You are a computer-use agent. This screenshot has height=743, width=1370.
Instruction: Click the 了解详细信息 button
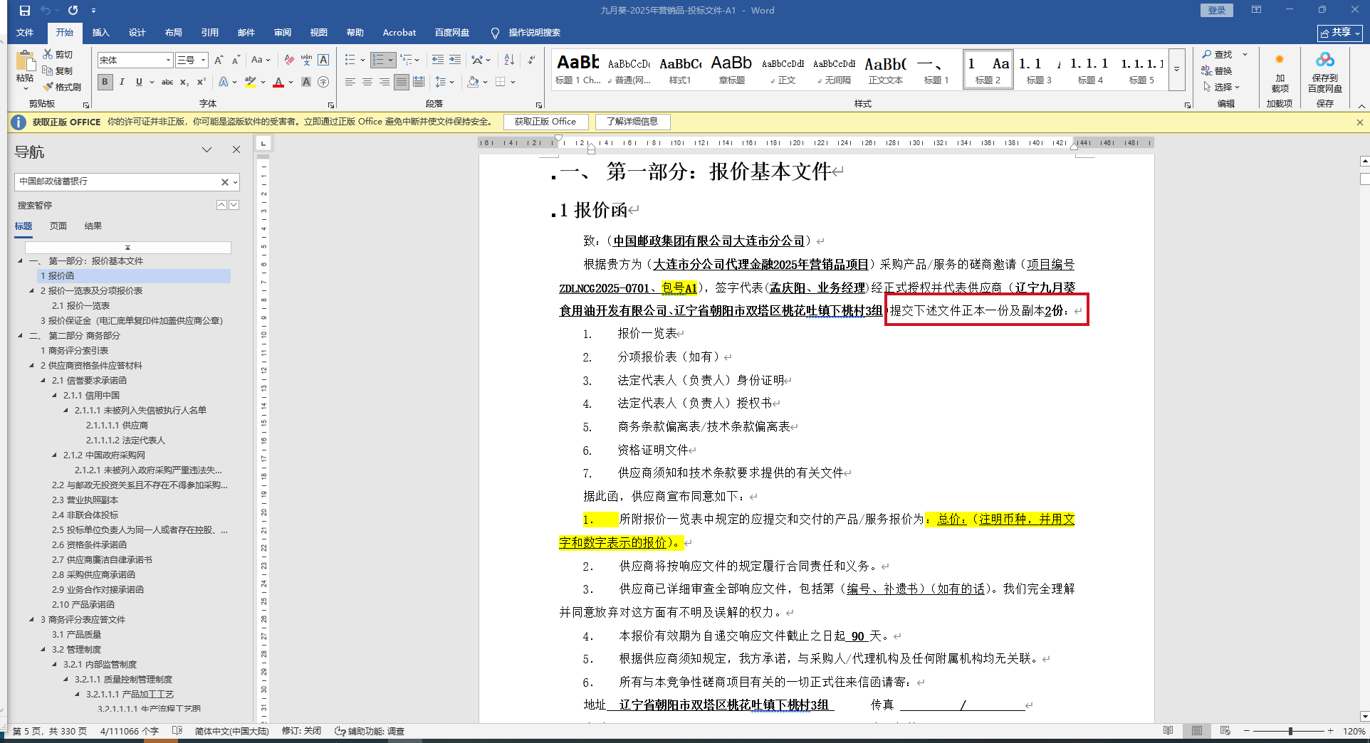[632, 122]
